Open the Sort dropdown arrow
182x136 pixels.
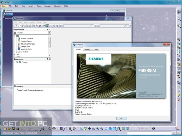(x=93, y=26)
